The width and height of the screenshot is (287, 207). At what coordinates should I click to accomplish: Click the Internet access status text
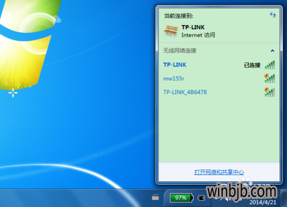point(198,35)
